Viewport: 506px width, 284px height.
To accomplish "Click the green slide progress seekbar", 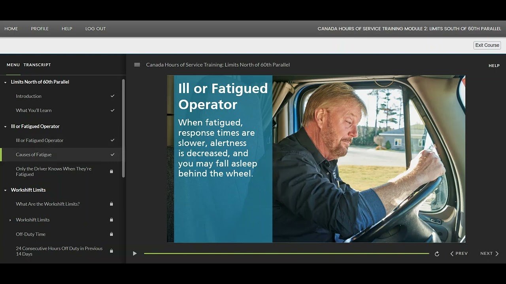I will [286, 254].
